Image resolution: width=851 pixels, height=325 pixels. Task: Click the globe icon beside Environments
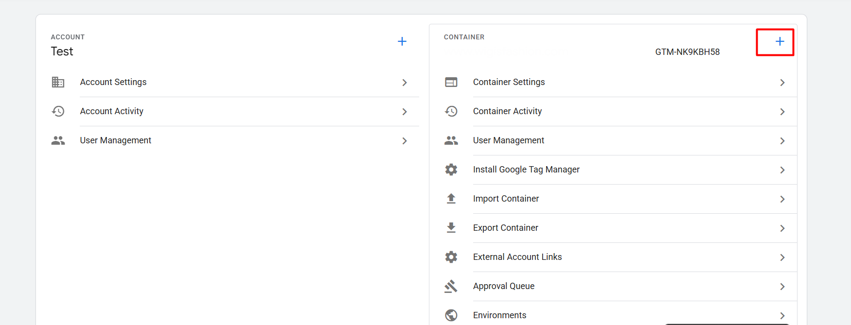click(x=451, y=315)
